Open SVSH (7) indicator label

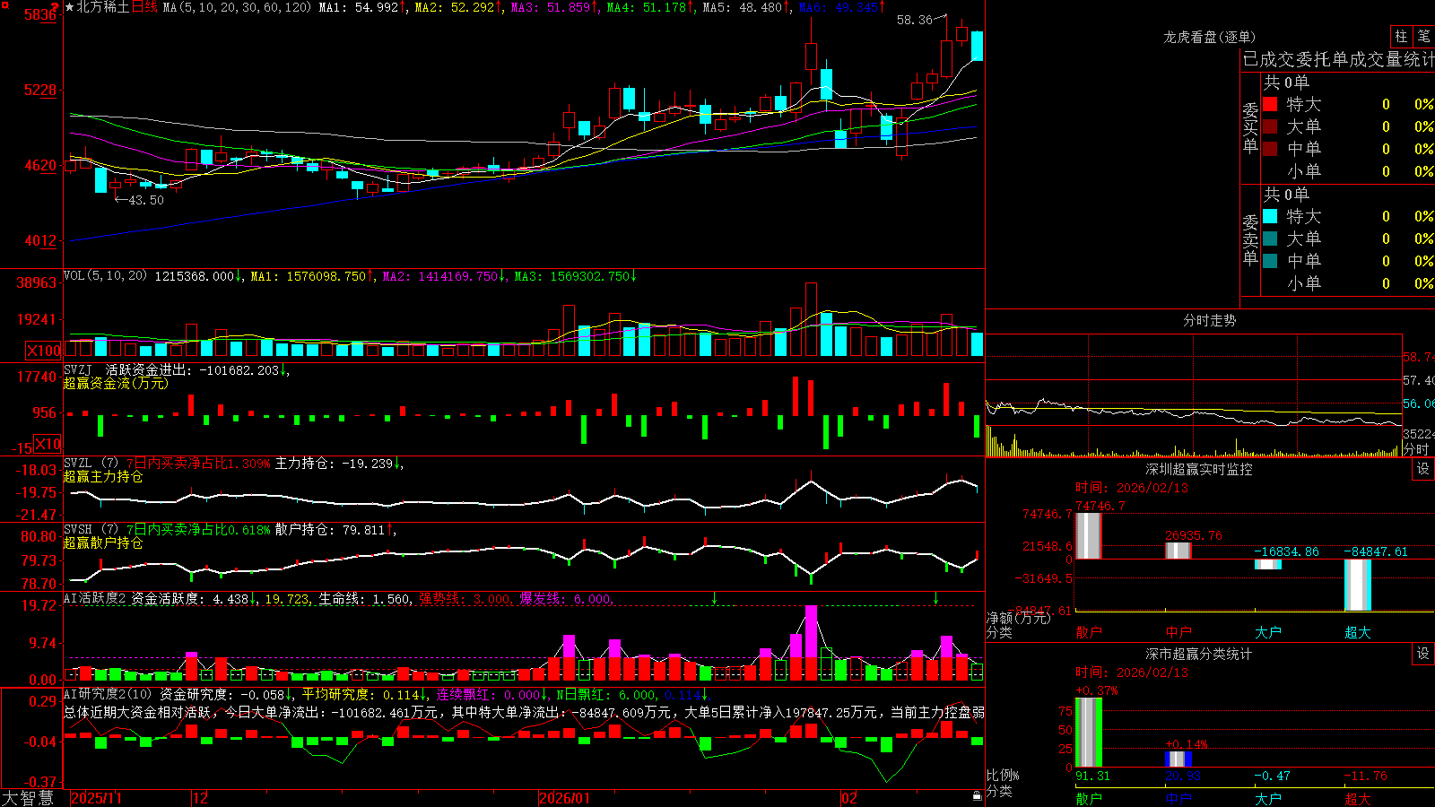pyautogui.click(x=91, y=530)
